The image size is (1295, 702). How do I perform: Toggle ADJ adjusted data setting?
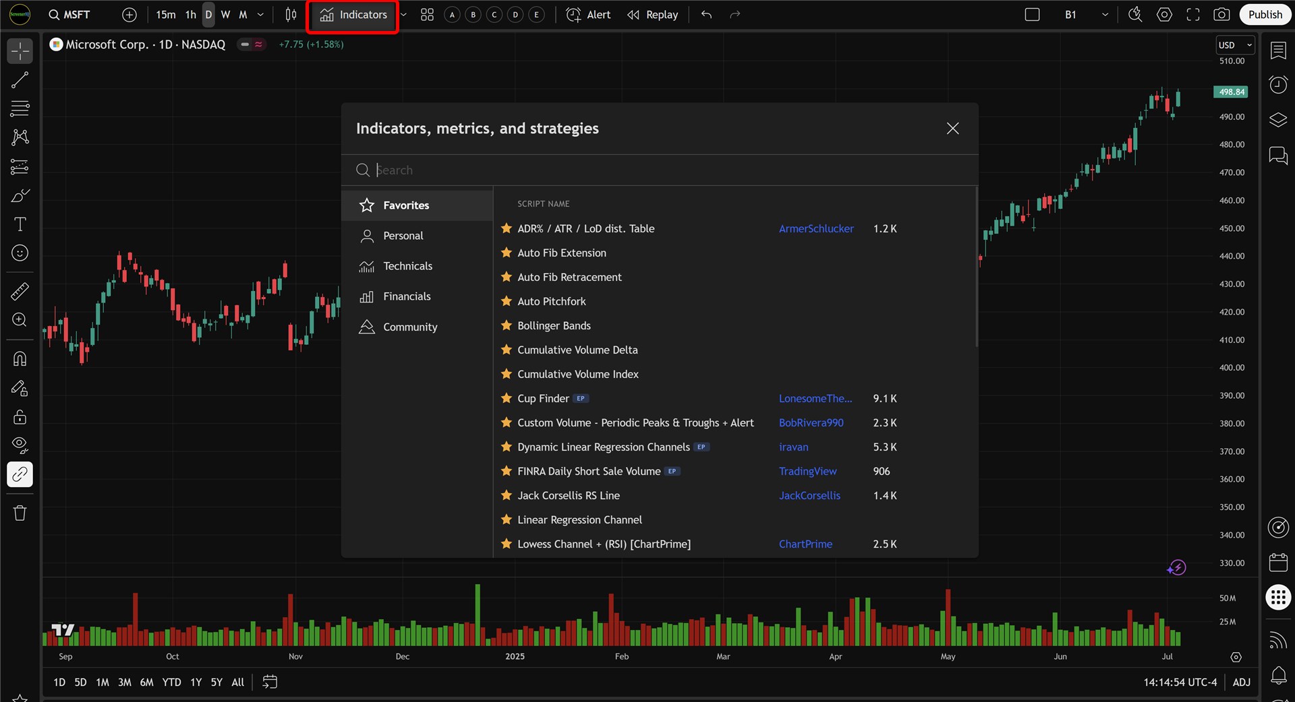[x=1242, y=682]
